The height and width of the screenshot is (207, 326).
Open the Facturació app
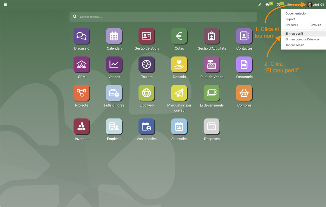pos(244,65)
